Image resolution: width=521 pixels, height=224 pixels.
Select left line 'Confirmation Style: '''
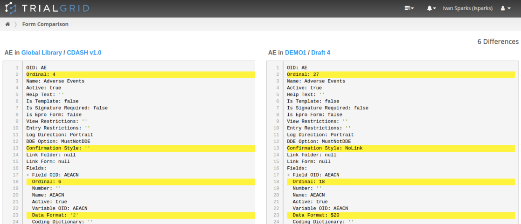140,148
